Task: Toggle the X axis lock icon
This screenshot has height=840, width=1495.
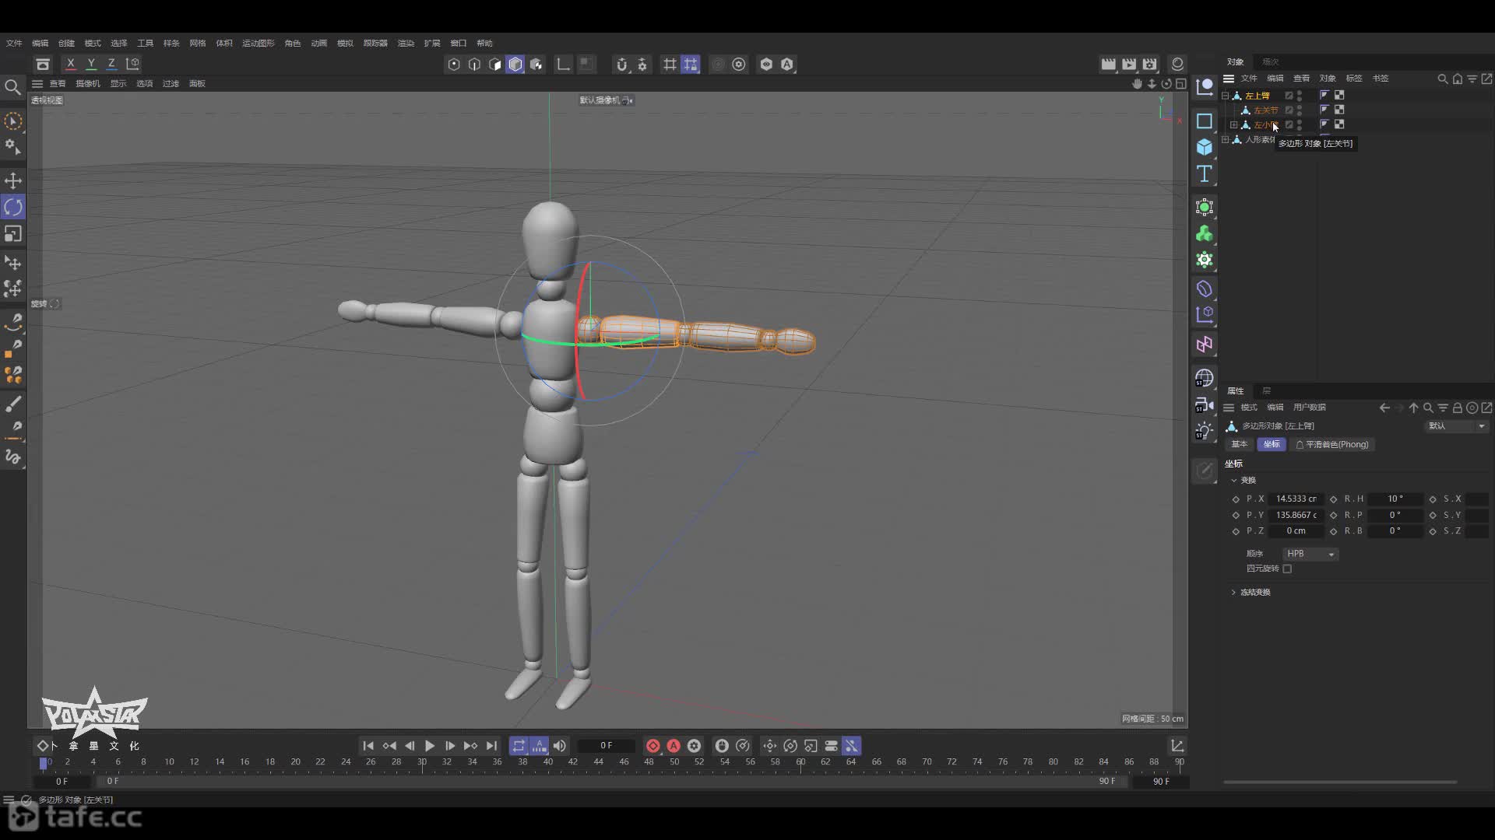Action: [x=71, y=64]
